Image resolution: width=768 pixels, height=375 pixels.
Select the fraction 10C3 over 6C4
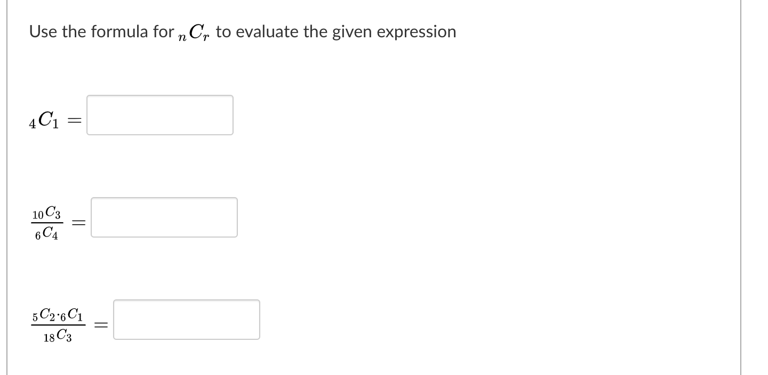[x=47, y=224]
